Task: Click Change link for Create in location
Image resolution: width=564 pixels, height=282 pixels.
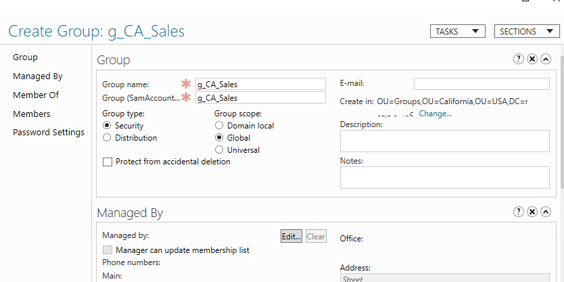Action: point(435,114)
